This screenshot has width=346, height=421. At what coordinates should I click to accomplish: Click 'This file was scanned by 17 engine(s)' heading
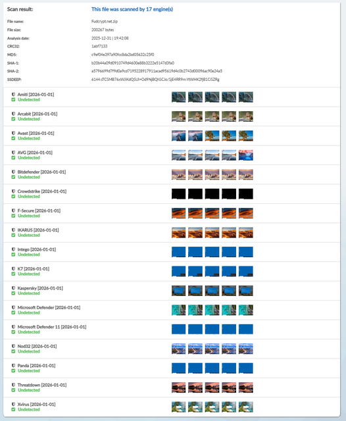132,9
